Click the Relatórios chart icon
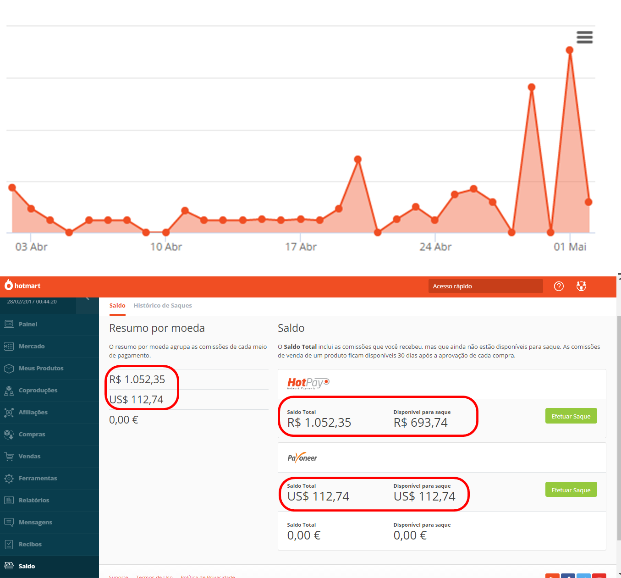This screenshot has width=621, height=578. pyautogui.click(x=9, y=500)
